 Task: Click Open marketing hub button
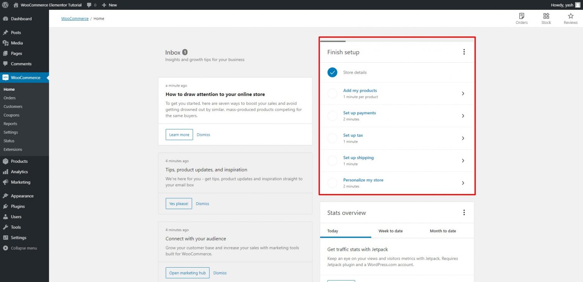[x=187, y=273]
